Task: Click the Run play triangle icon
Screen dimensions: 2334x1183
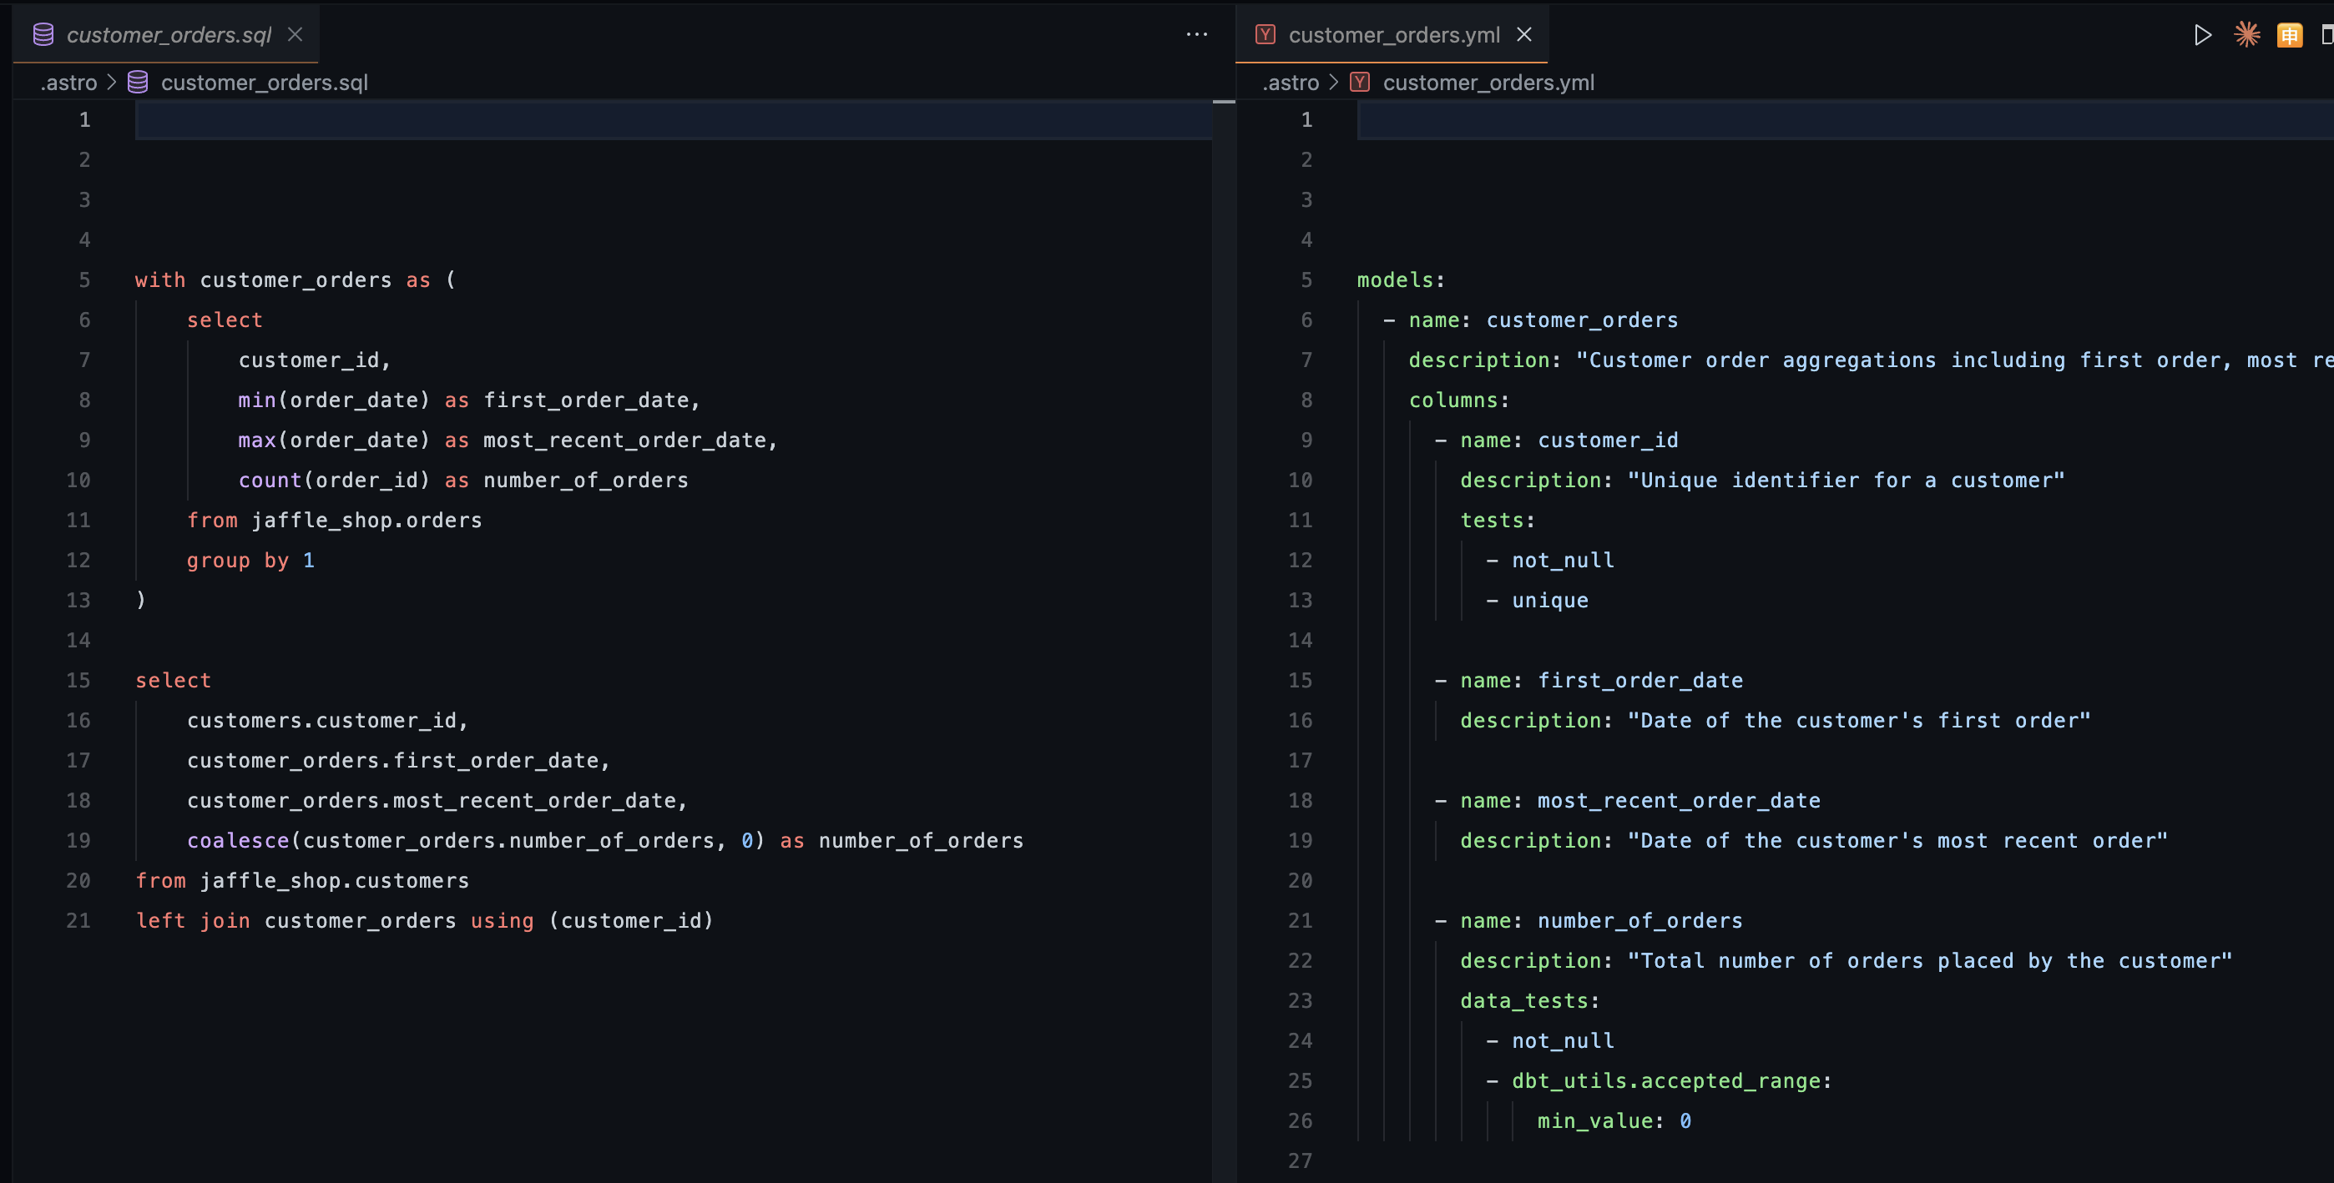Action: 2203,35
